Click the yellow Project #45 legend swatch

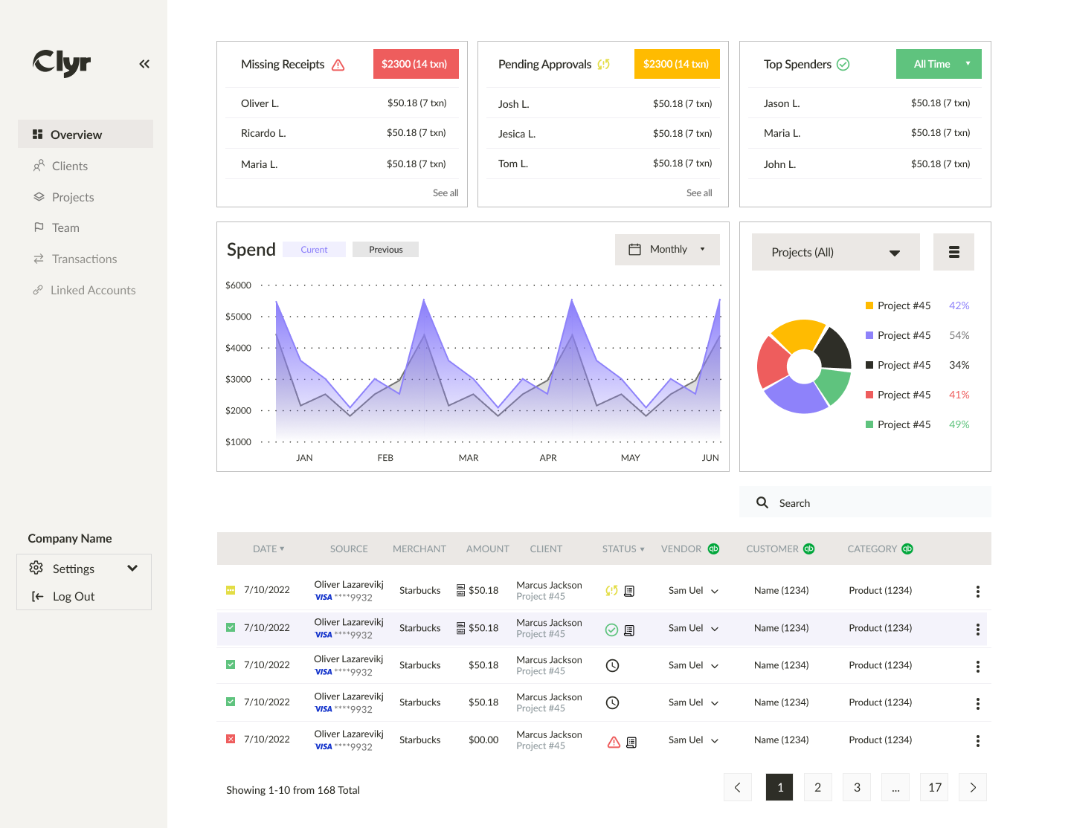(x=868, y=305)
